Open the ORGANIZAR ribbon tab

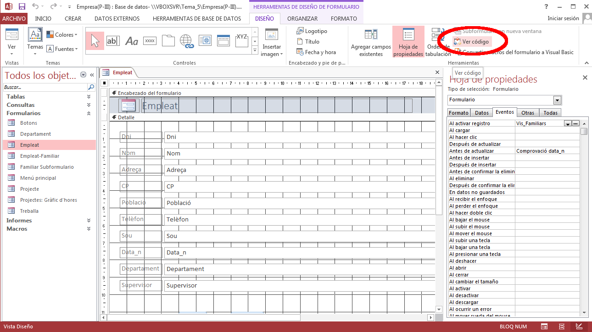pyautogui.click(x=302, y=19)
